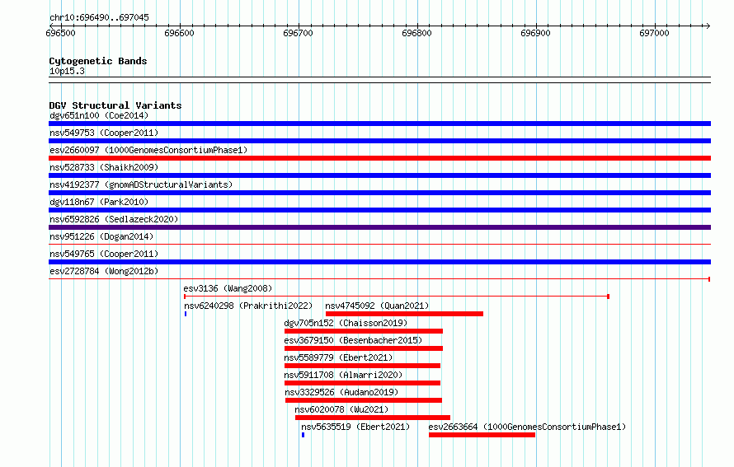Screen dimensions: 734x467
Task: Click the blue bar for nsv549753
Action: tap(379, 141)
